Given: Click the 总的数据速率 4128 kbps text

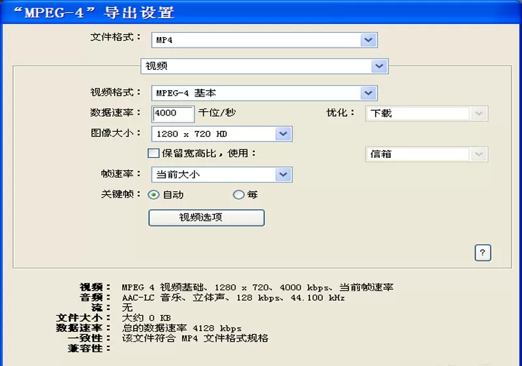Looking at the screenshot, I should (x=182, y=328).
